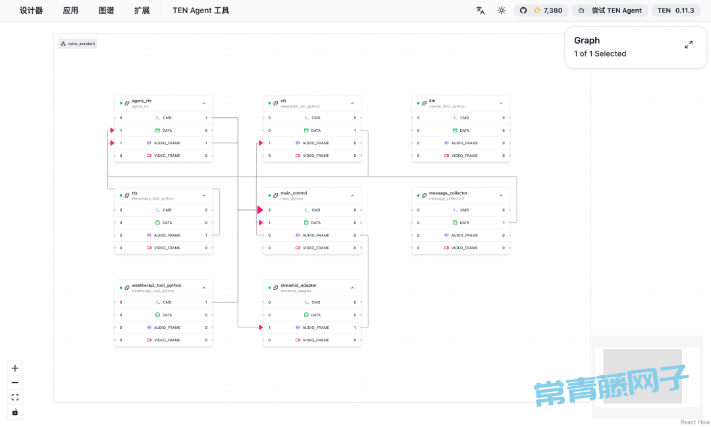The image size is (711, 427).
Task: Click the tts node extension icon
Action: click(x=127, y=196)
